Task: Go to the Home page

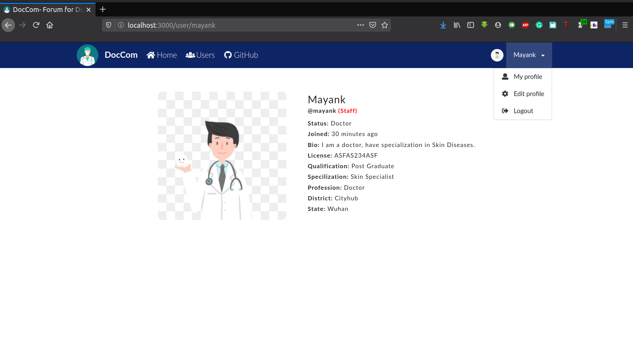Action: 162,55
